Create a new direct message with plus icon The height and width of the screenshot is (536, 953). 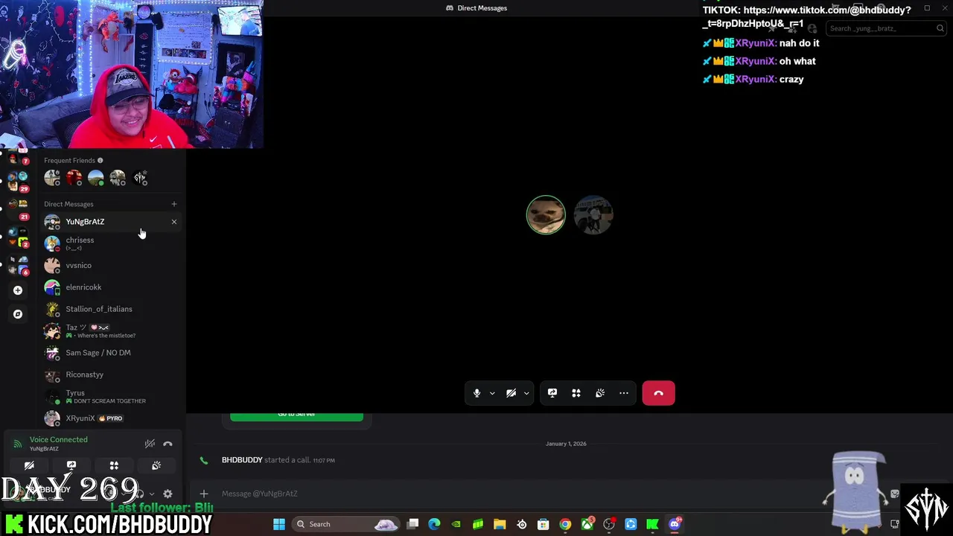[x=174, y=204]
